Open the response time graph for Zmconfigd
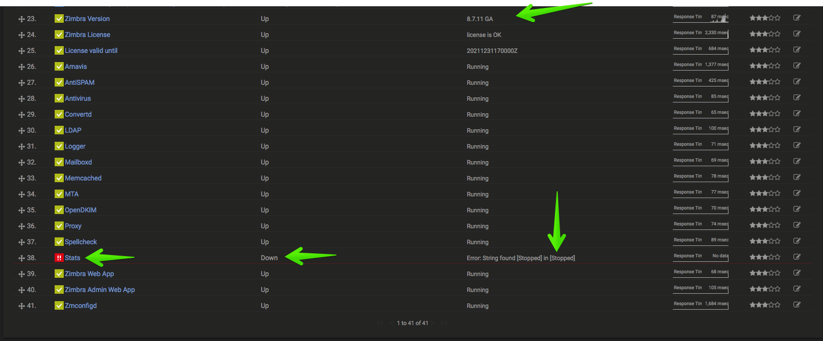 tap(701, 305)
